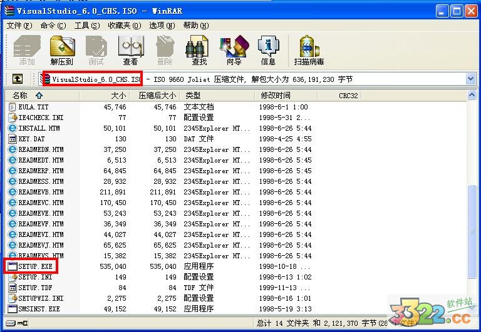Sort by Name (名称) column header

[x=42, y=96]
